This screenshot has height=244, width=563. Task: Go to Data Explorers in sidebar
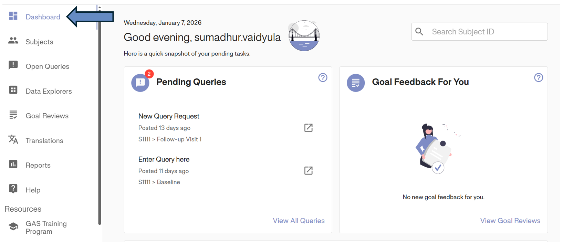(49, 91)
